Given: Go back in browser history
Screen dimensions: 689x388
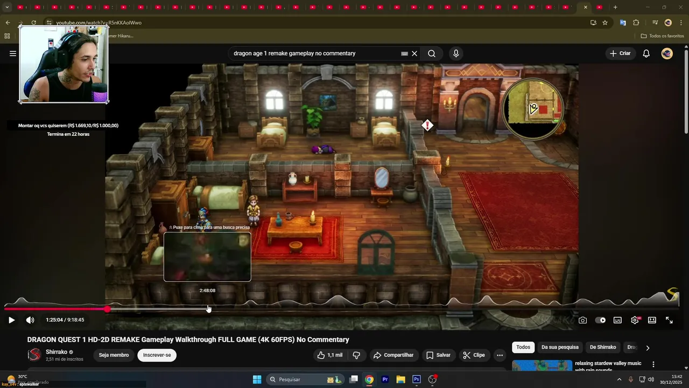Looking at the screenshot, I should pos(8,23).
